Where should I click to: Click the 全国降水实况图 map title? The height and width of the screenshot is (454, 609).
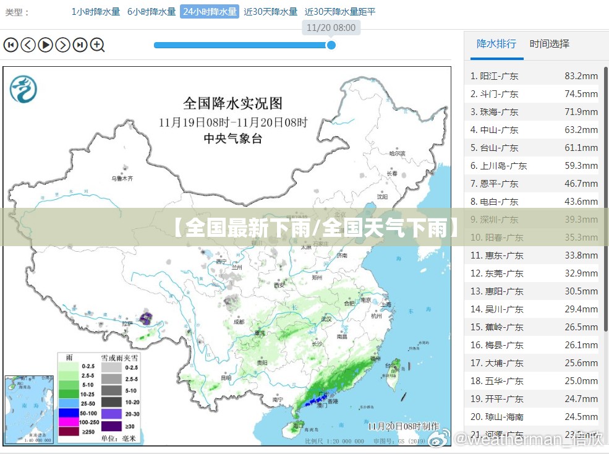pyautogui.click(x=232, y=103)
